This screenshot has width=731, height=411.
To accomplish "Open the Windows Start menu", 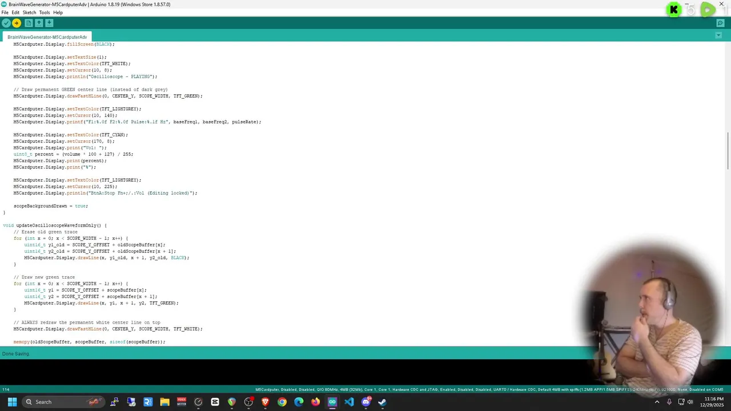I will pyautogui.click(x=12, y=402).
